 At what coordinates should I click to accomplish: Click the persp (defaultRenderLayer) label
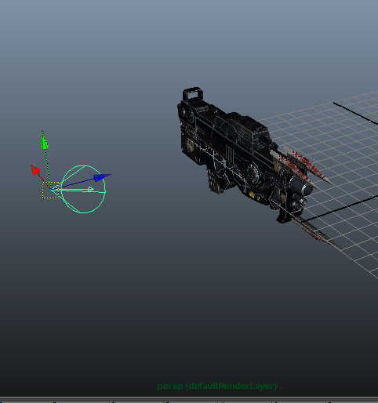click(x=217, y=386)
